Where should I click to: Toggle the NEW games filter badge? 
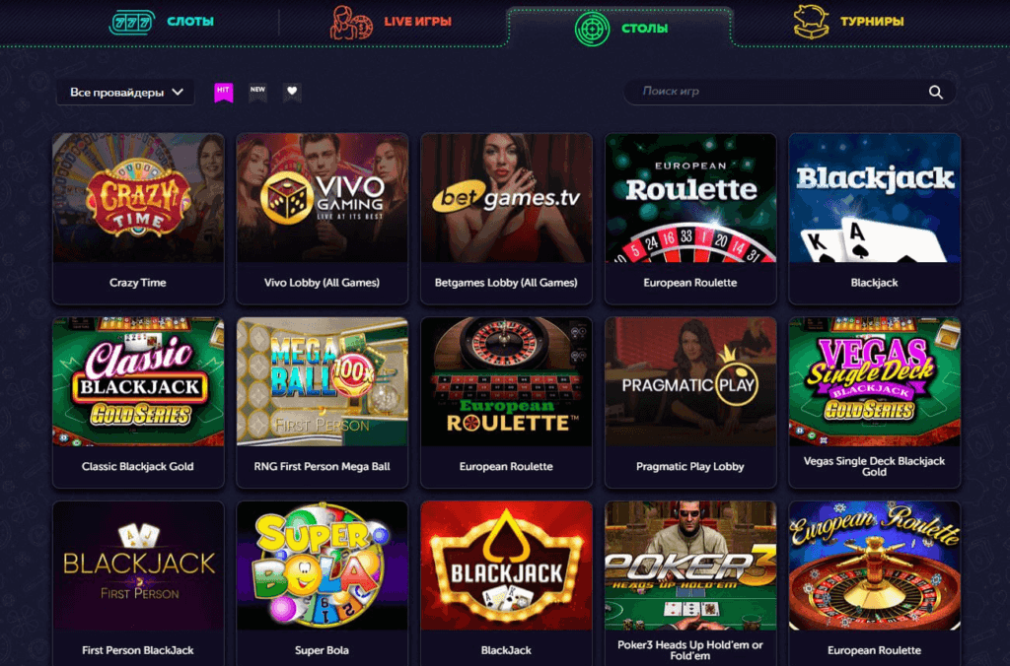(257, 92)
